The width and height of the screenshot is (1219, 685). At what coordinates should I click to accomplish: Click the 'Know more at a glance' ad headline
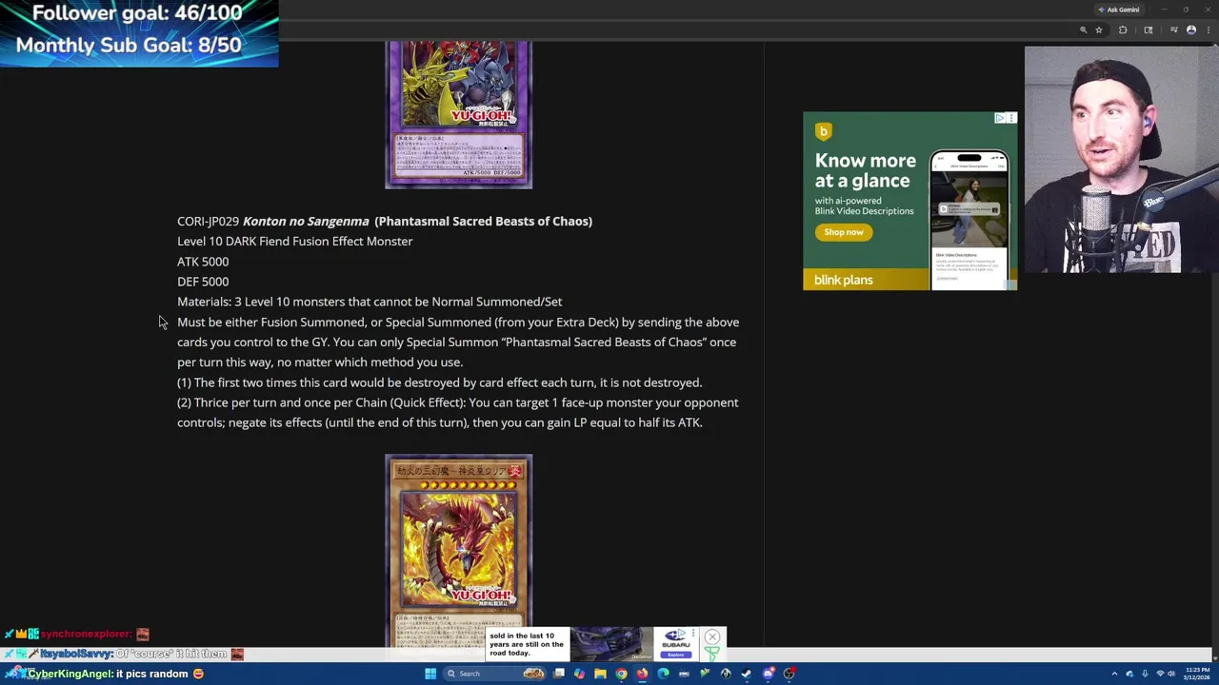coord(866,170)
